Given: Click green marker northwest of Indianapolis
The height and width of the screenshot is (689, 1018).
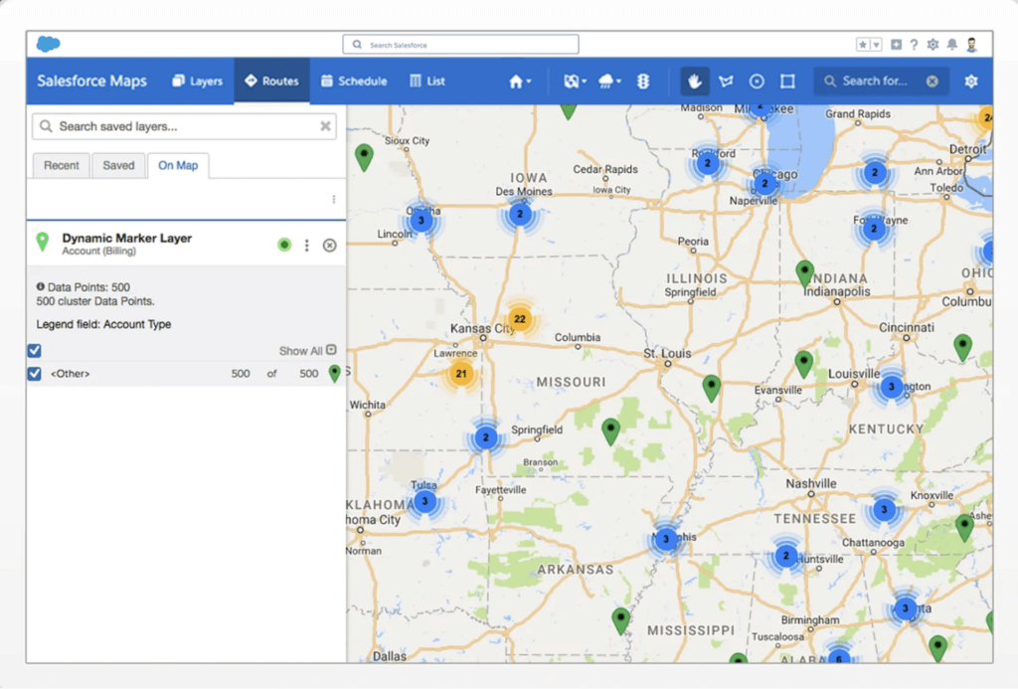Looking at the screenshot, I should pyautogui.click(x=805, y=274).
